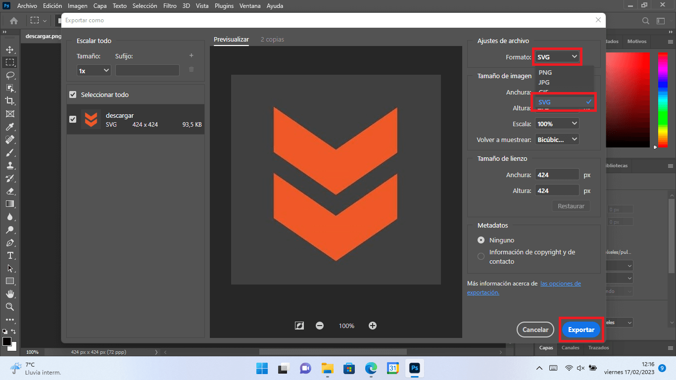Open the Volver a muestrear dropdown

point(557,140)
